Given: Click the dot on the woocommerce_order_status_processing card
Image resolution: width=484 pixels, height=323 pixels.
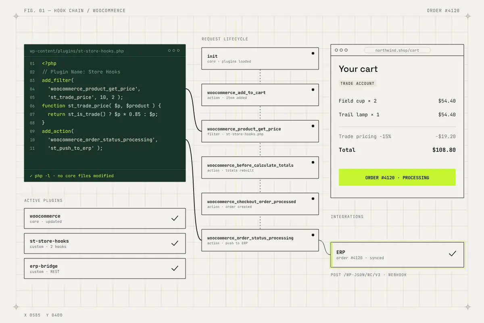Looking at the screenshot, I should (313, 235).
